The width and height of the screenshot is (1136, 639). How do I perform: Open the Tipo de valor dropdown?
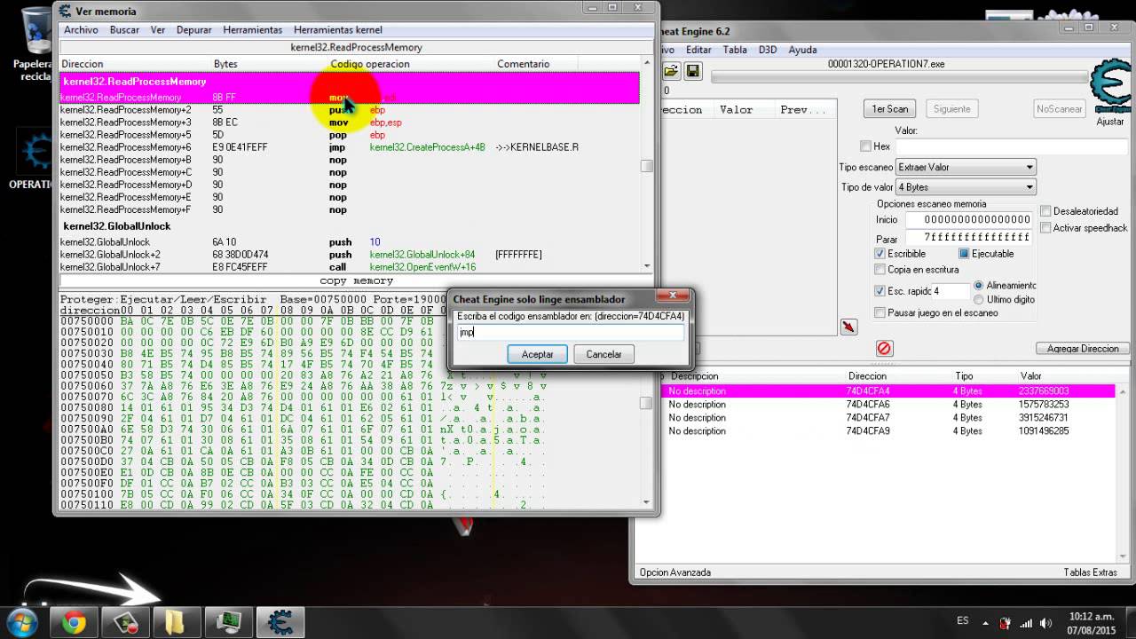(966, 187)
